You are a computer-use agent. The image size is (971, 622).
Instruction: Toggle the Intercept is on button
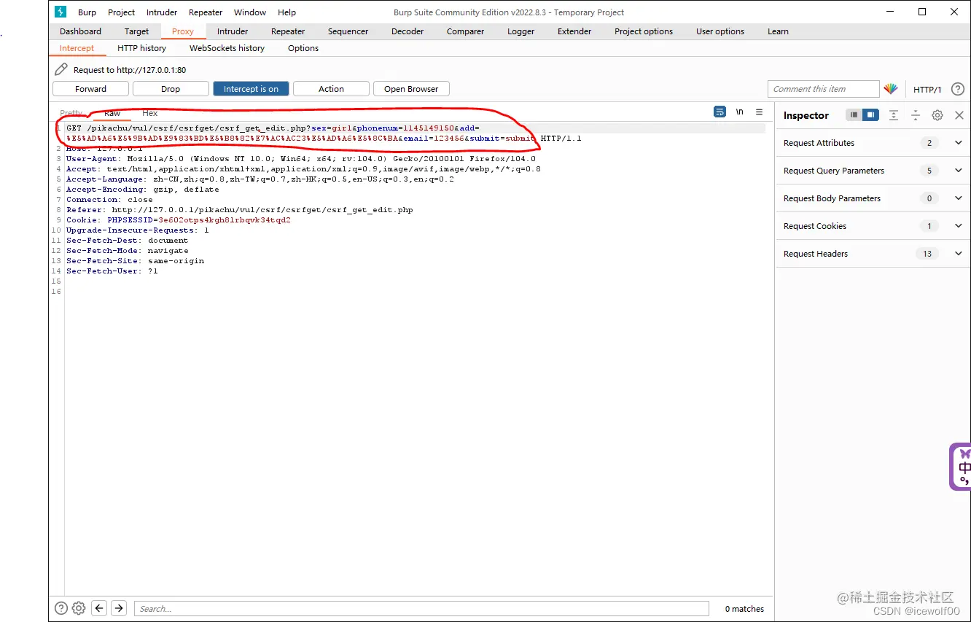[251, 89]
